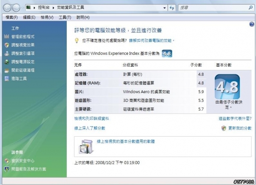
Task: Open the address bar history dropdown arrow
Action: click(164, 8)
